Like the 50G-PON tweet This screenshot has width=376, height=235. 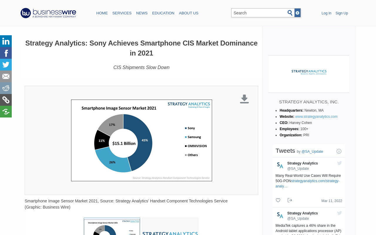[x=278, y=200]
